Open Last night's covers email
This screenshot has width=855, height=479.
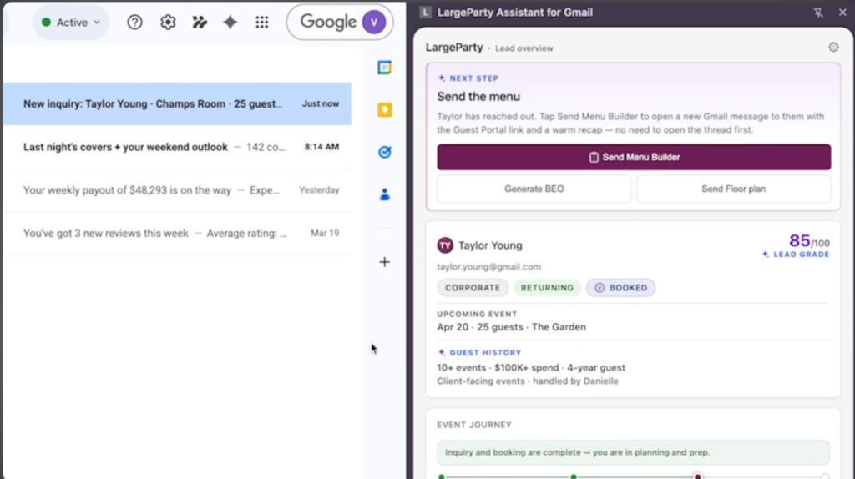tap(178, 147)
